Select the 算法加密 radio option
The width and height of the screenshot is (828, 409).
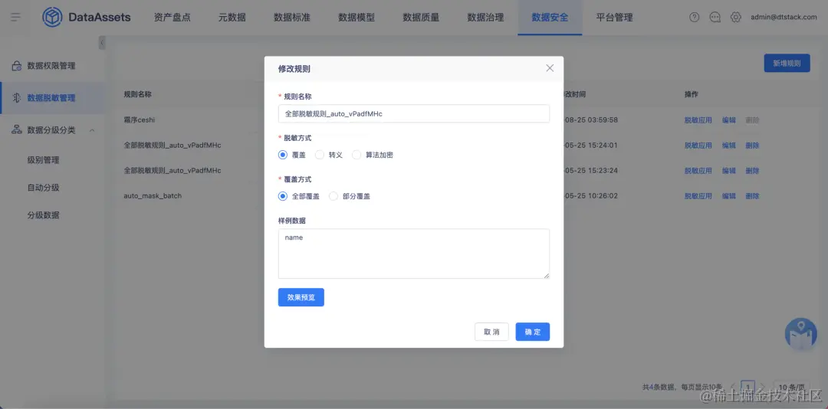click(356, 155)
